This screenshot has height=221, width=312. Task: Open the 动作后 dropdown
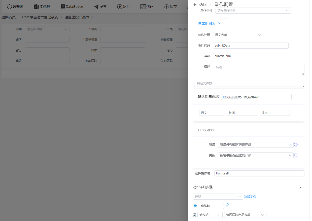pyautogui.click(x=210, y=215)
